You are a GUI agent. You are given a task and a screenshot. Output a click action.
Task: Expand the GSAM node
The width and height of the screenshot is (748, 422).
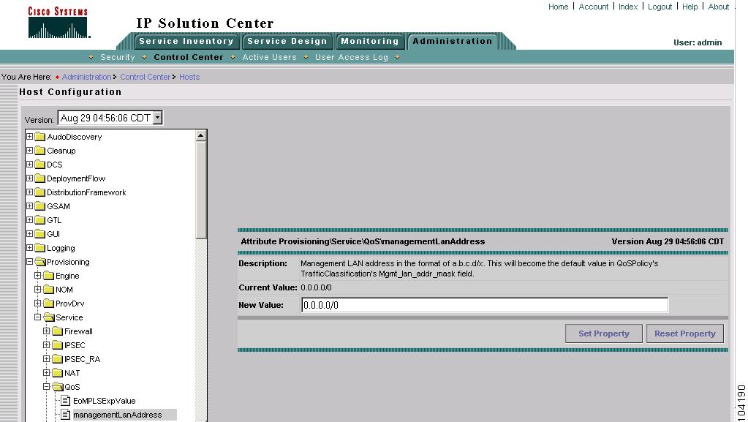(29, 206)
